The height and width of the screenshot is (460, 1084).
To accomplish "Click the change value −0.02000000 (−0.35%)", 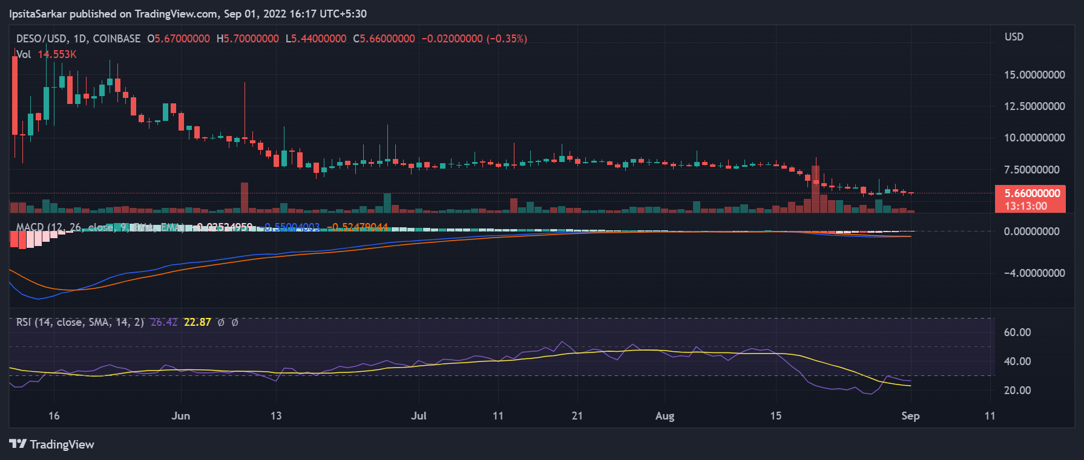I will pyautogui.click(x=475, y=39).
